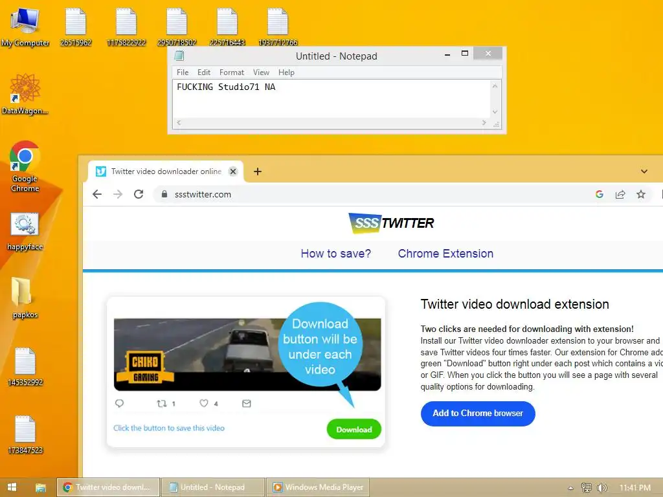663x497 pixels.
Task: Click Notepad vertical scrollbar down arrow
Action: (x=495, y=112)
